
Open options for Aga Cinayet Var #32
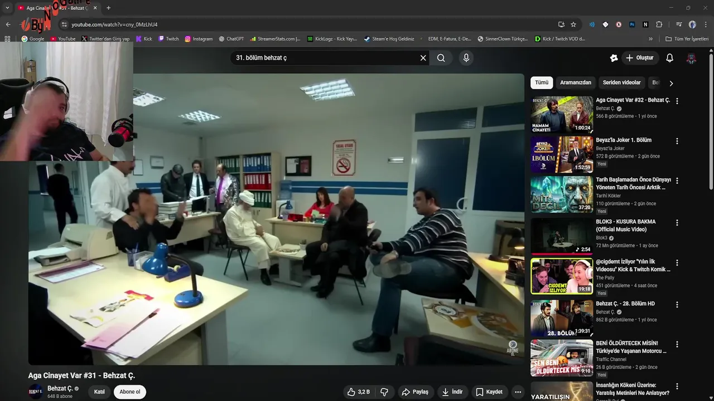tap(677, 101)
